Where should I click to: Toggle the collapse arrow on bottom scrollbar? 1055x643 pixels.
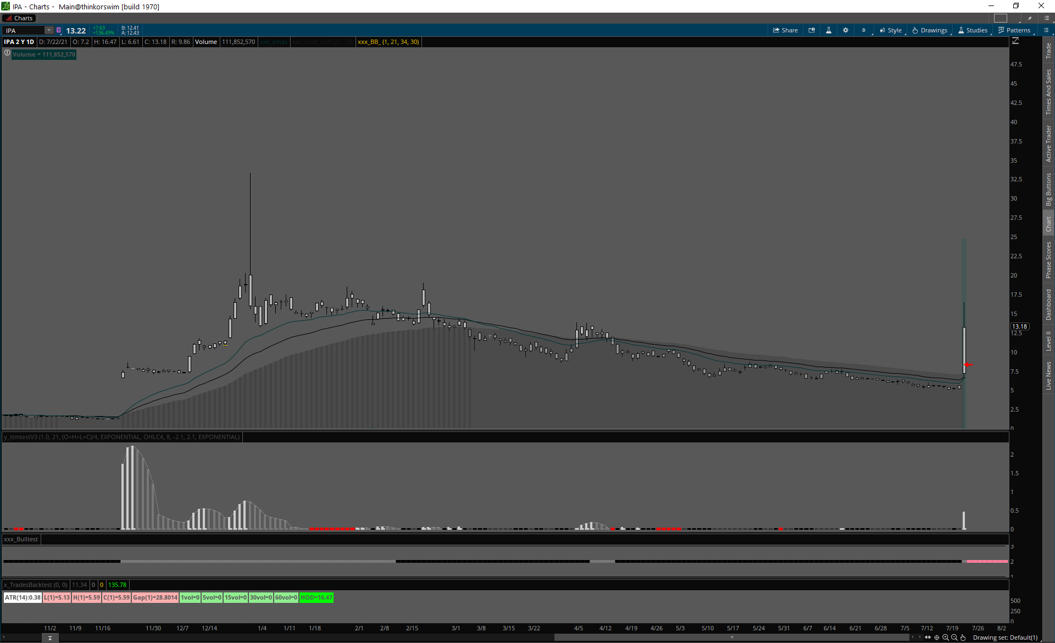tap(50, 638)
